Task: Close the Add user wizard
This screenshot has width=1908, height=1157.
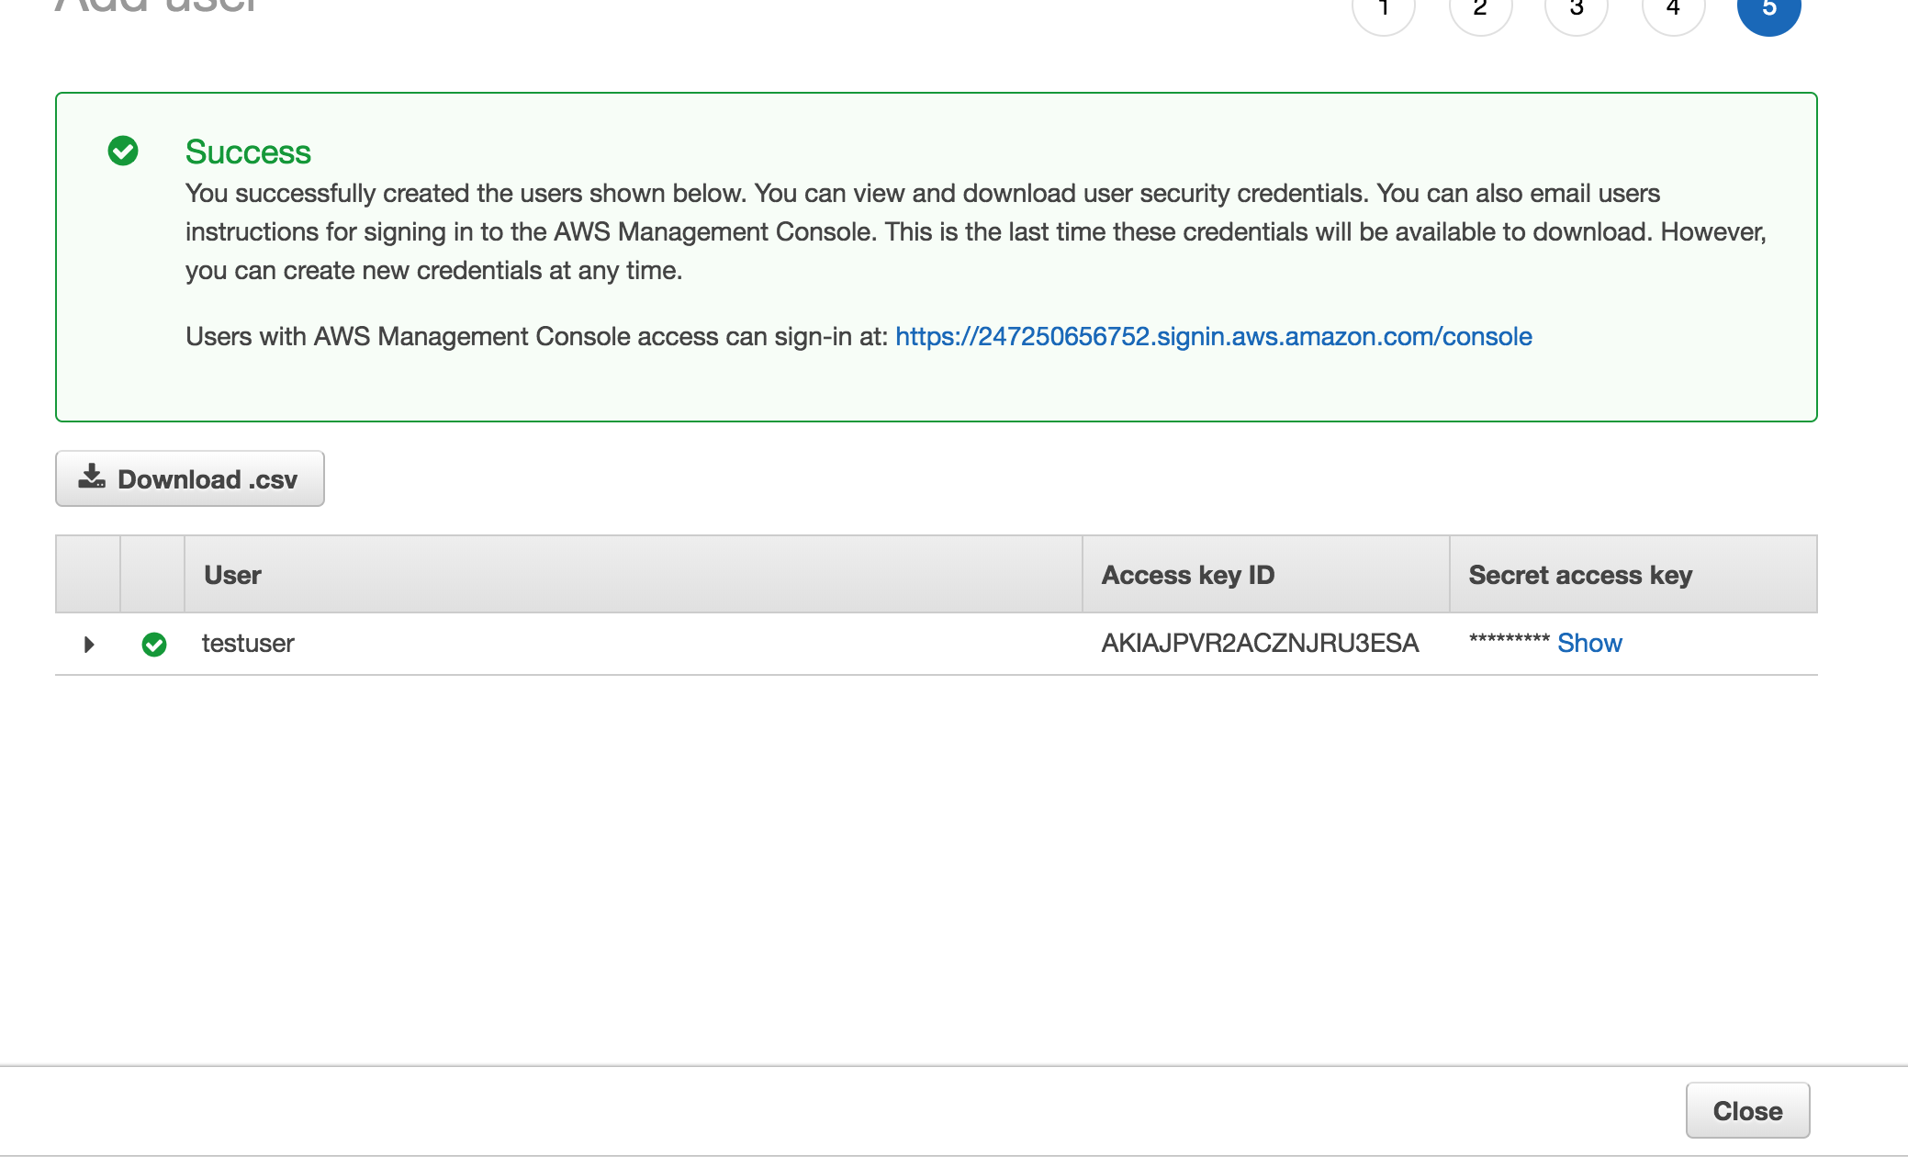Action: pyautogui.click(x=1746, y=1110)
